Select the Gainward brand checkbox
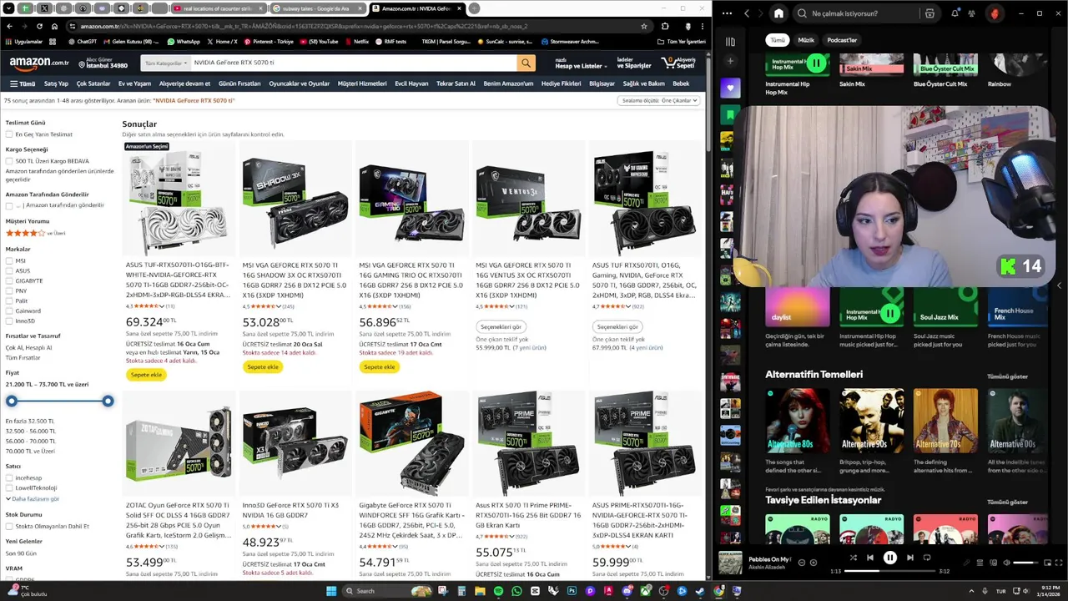Image resolution: width=1068 pixels, height=601 pixels. tap(9, 311)
